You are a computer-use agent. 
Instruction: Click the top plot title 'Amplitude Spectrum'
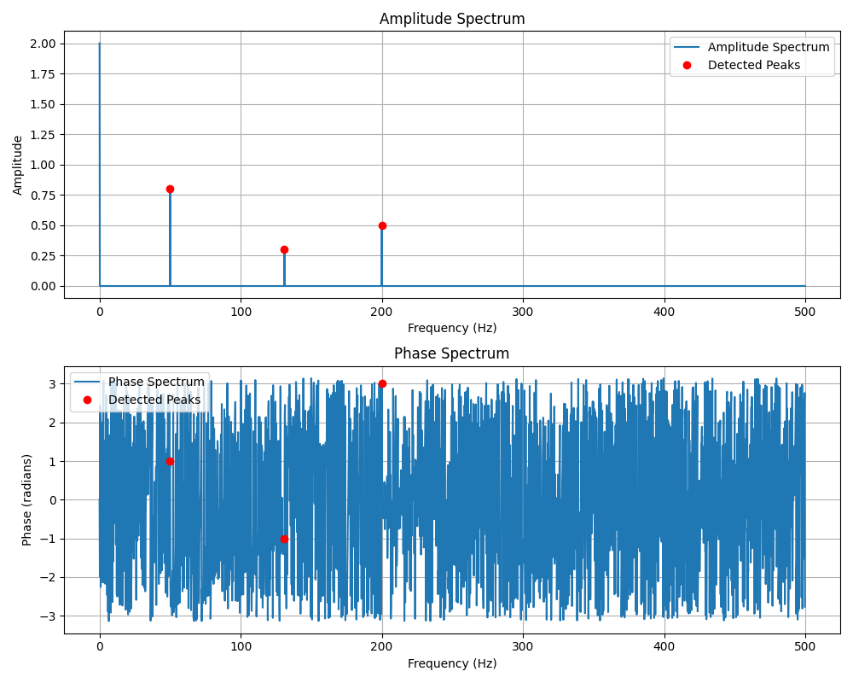(452, 19)
